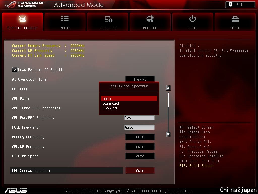Click the Main tab list icon

tap(65, 18)
